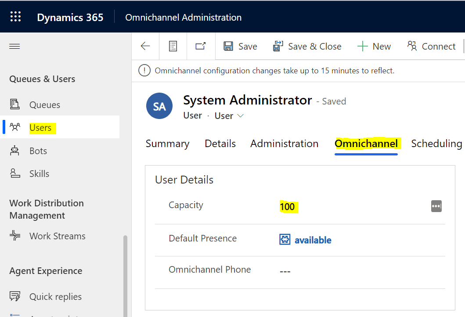Open the Dynamics 365 app launcher waffle
465x317 pixels.
(15, 17)
